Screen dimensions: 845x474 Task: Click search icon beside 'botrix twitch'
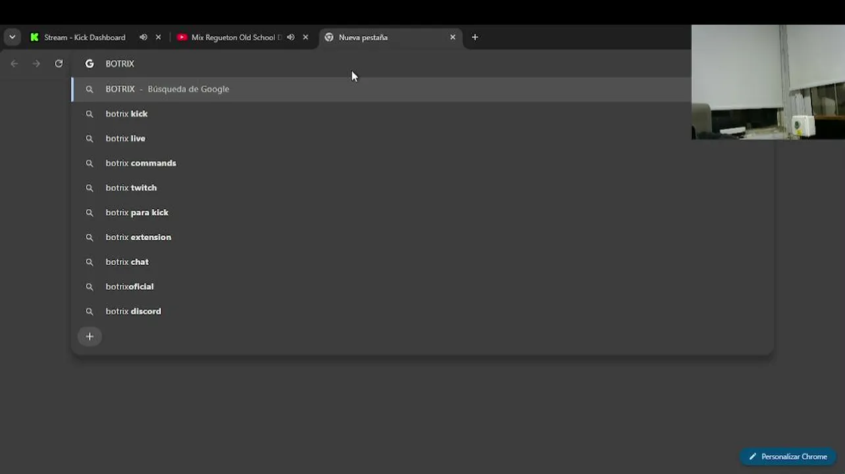click(90, 188)
